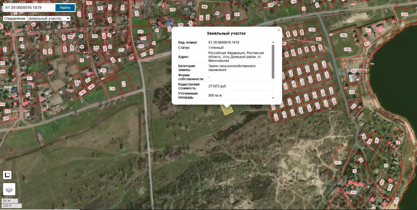This screenshot has width=417, height=210.
Task: Select parcel labeled 643
Action: 354,71
